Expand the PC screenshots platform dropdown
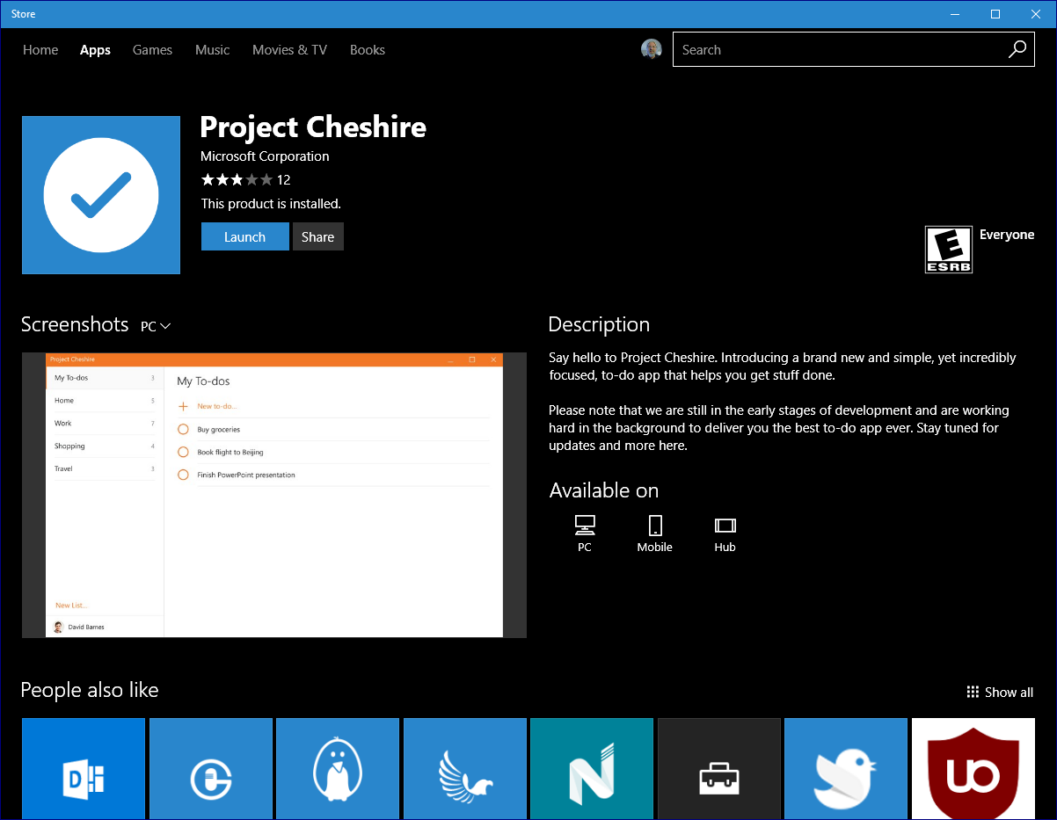 click(x=156, y=326)
